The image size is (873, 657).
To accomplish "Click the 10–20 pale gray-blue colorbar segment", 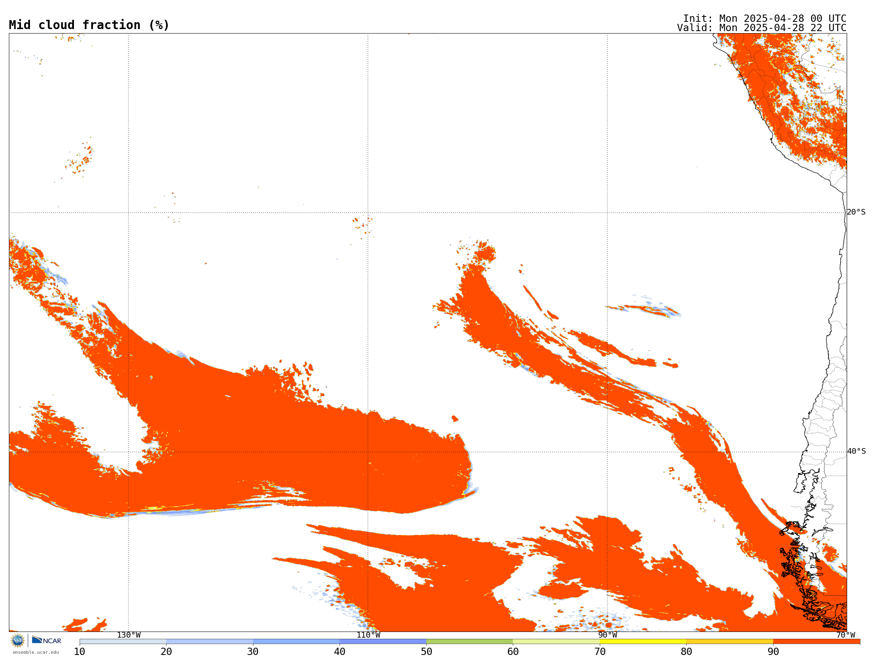I will pos(123,642).
